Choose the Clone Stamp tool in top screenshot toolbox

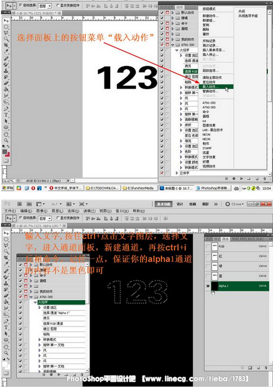(6, 71)
